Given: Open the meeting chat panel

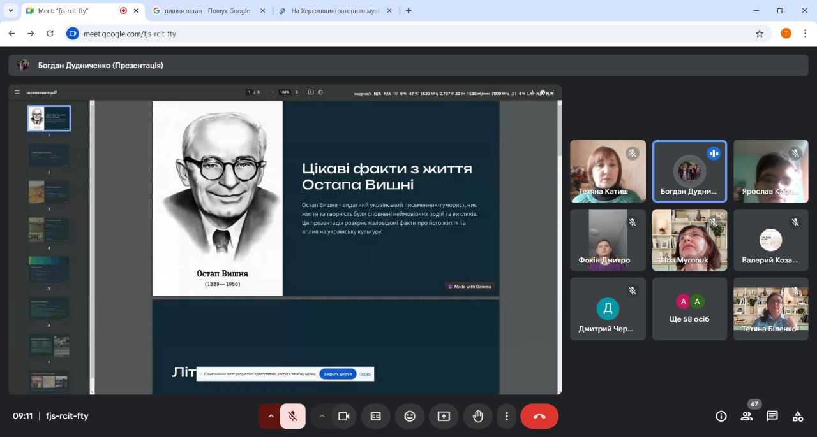Looking at the screenshot, I should coord(772,416).
